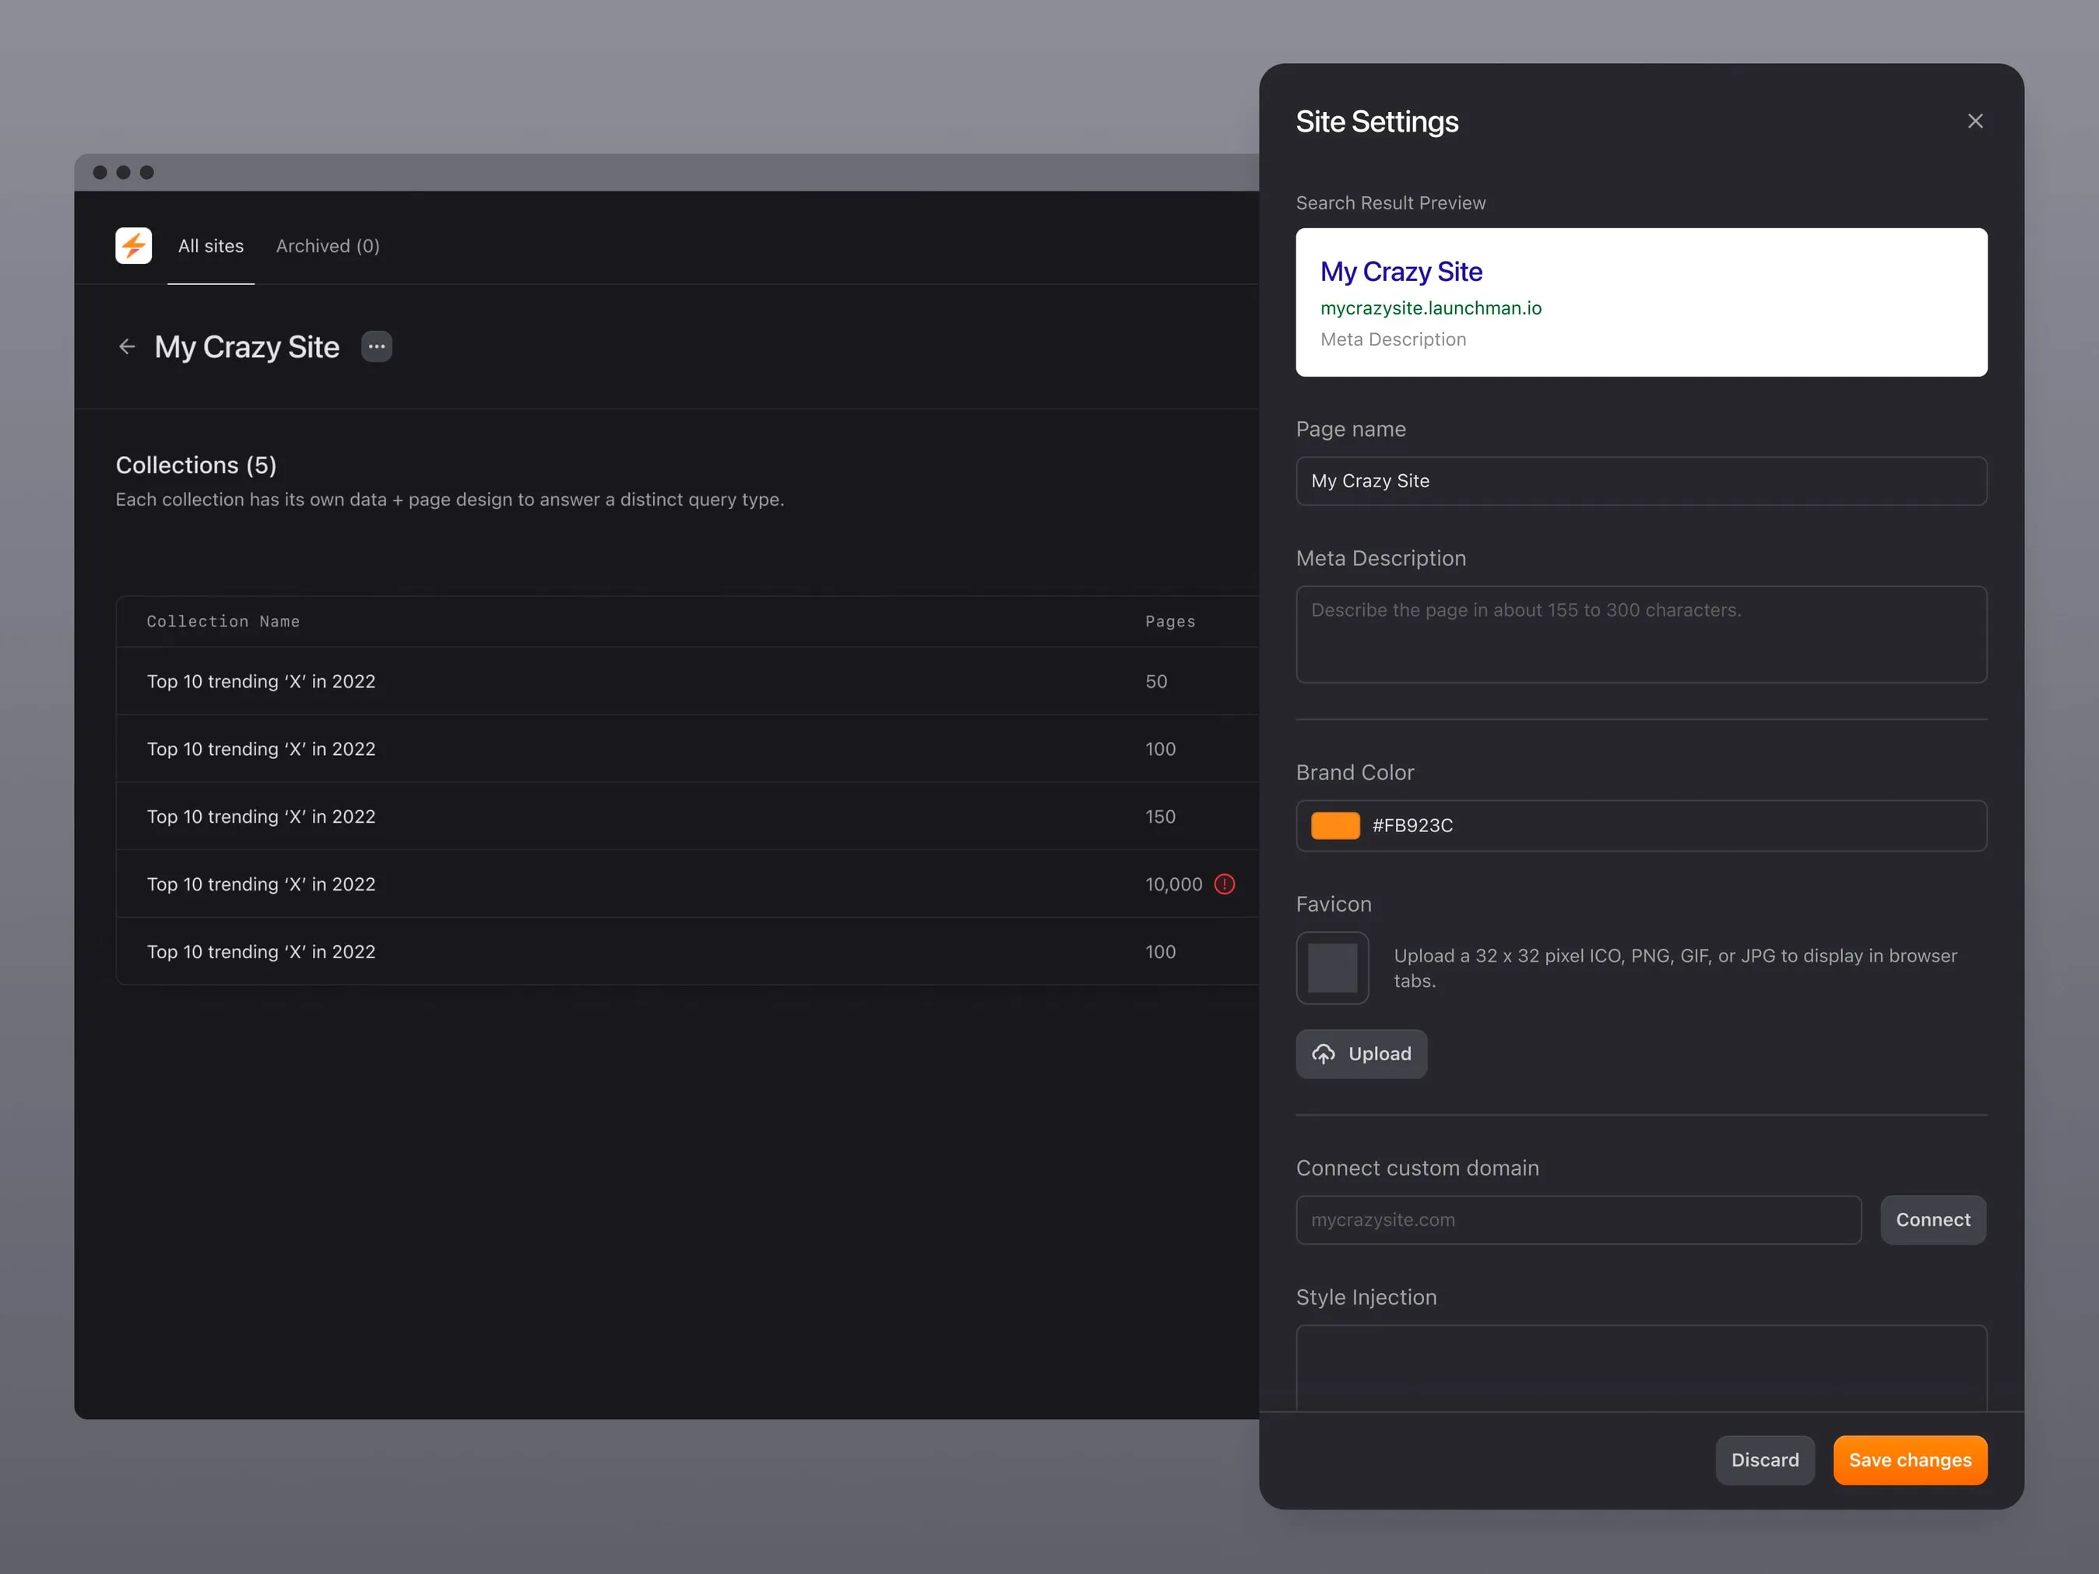Click the Site Settings panel title
The height and width of the screenshot is (1574, 2099).
pos(1376,121)
